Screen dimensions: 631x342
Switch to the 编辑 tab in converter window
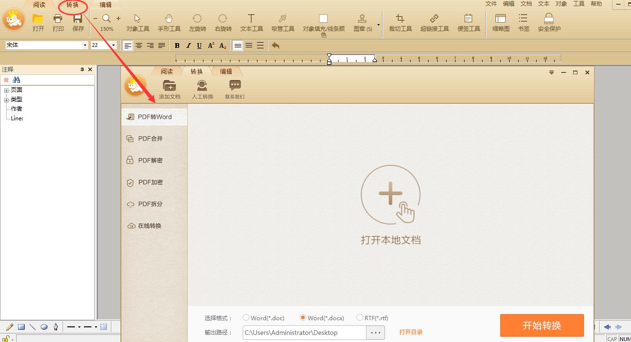227,71
